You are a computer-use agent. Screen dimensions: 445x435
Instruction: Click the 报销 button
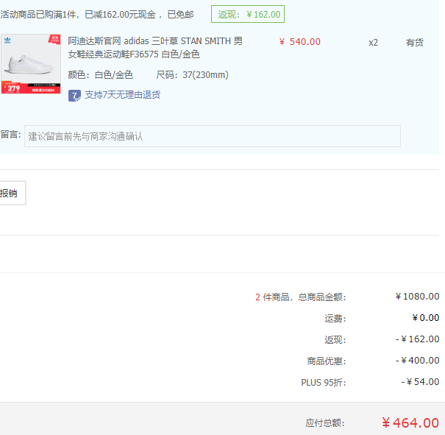tap(11, 193)
